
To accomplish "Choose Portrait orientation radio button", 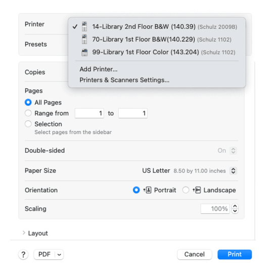I will pos(136,190).
